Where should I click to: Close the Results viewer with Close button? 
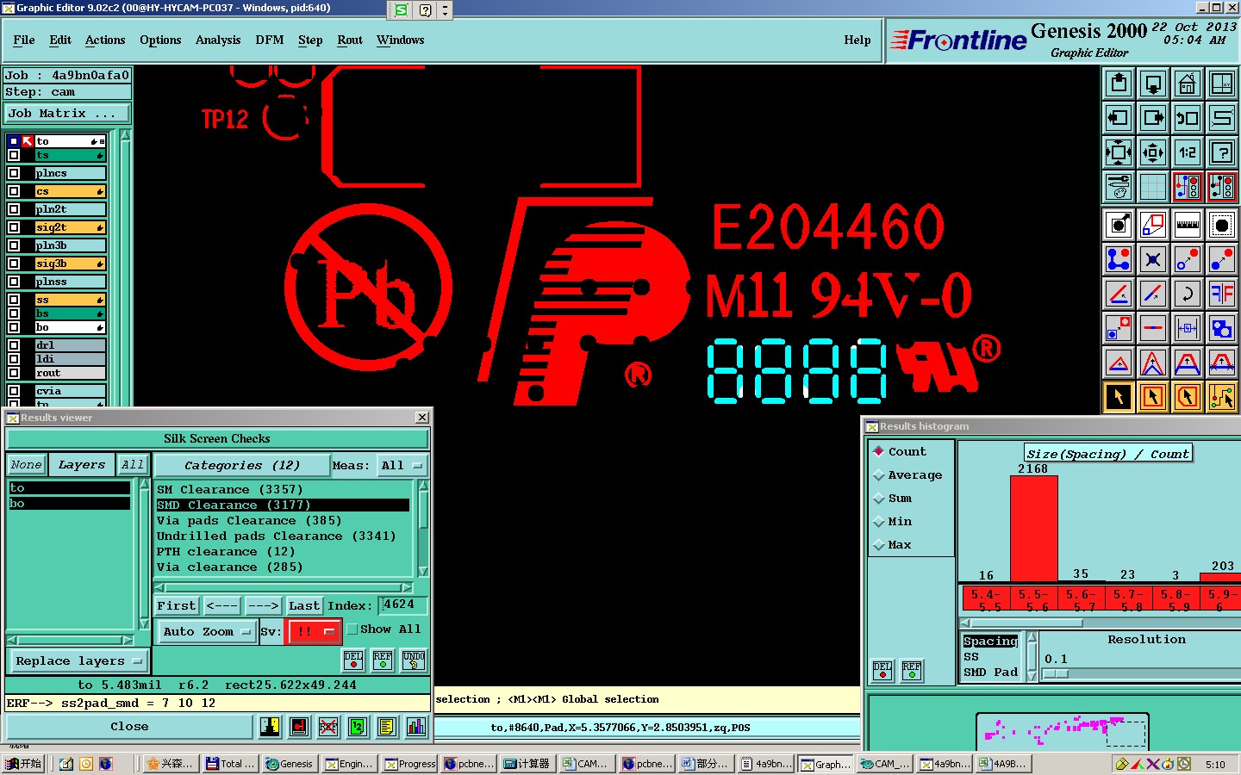(x=129, y=727)
